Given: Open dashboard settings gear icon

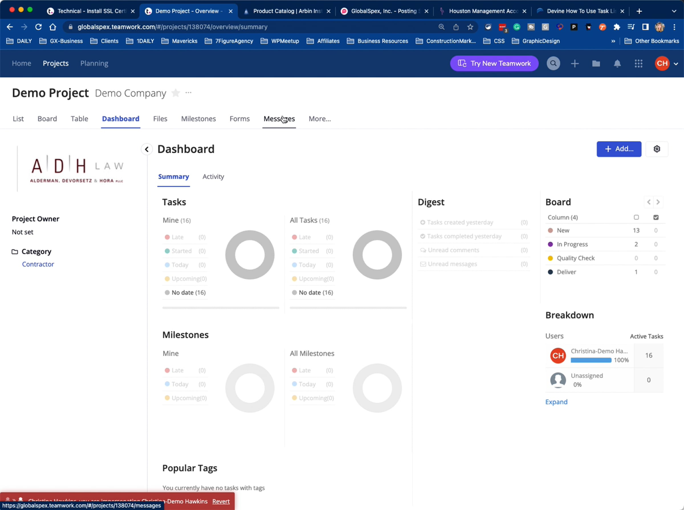Looking at the screenshot, I should tap(657, 149).
